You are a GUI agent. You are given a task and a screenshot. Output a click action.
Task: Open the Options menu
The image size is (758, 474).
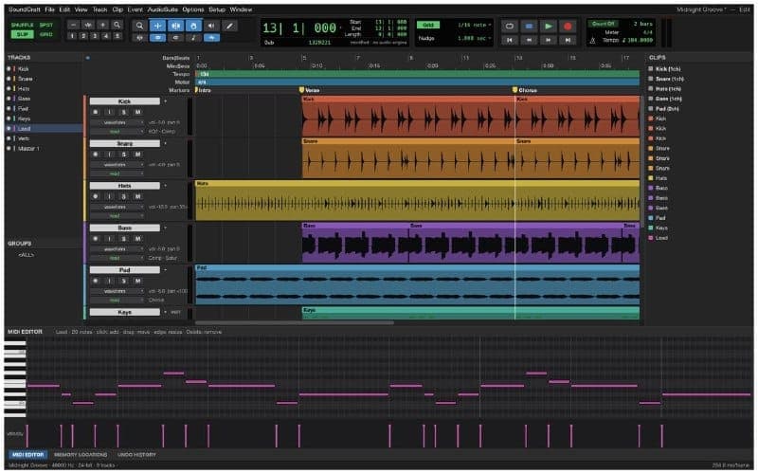[x=193, y=9]
